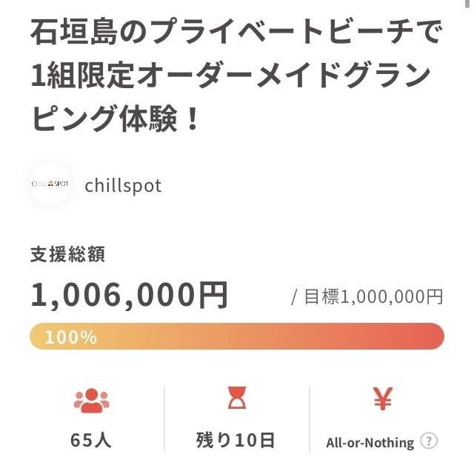
Task: Click the 残り10日 remaining days text
Action: pyautogui.click(x=236, y=440)
